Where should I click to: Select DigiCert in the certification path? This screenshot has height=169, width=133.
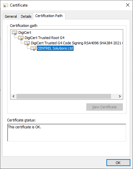[x=25, y=32]
